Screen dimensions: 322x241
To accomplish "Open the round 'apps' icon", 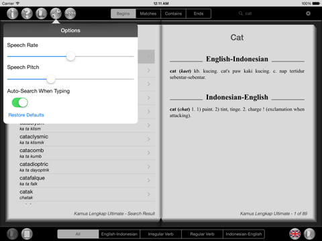I will (x=70, y=13).
